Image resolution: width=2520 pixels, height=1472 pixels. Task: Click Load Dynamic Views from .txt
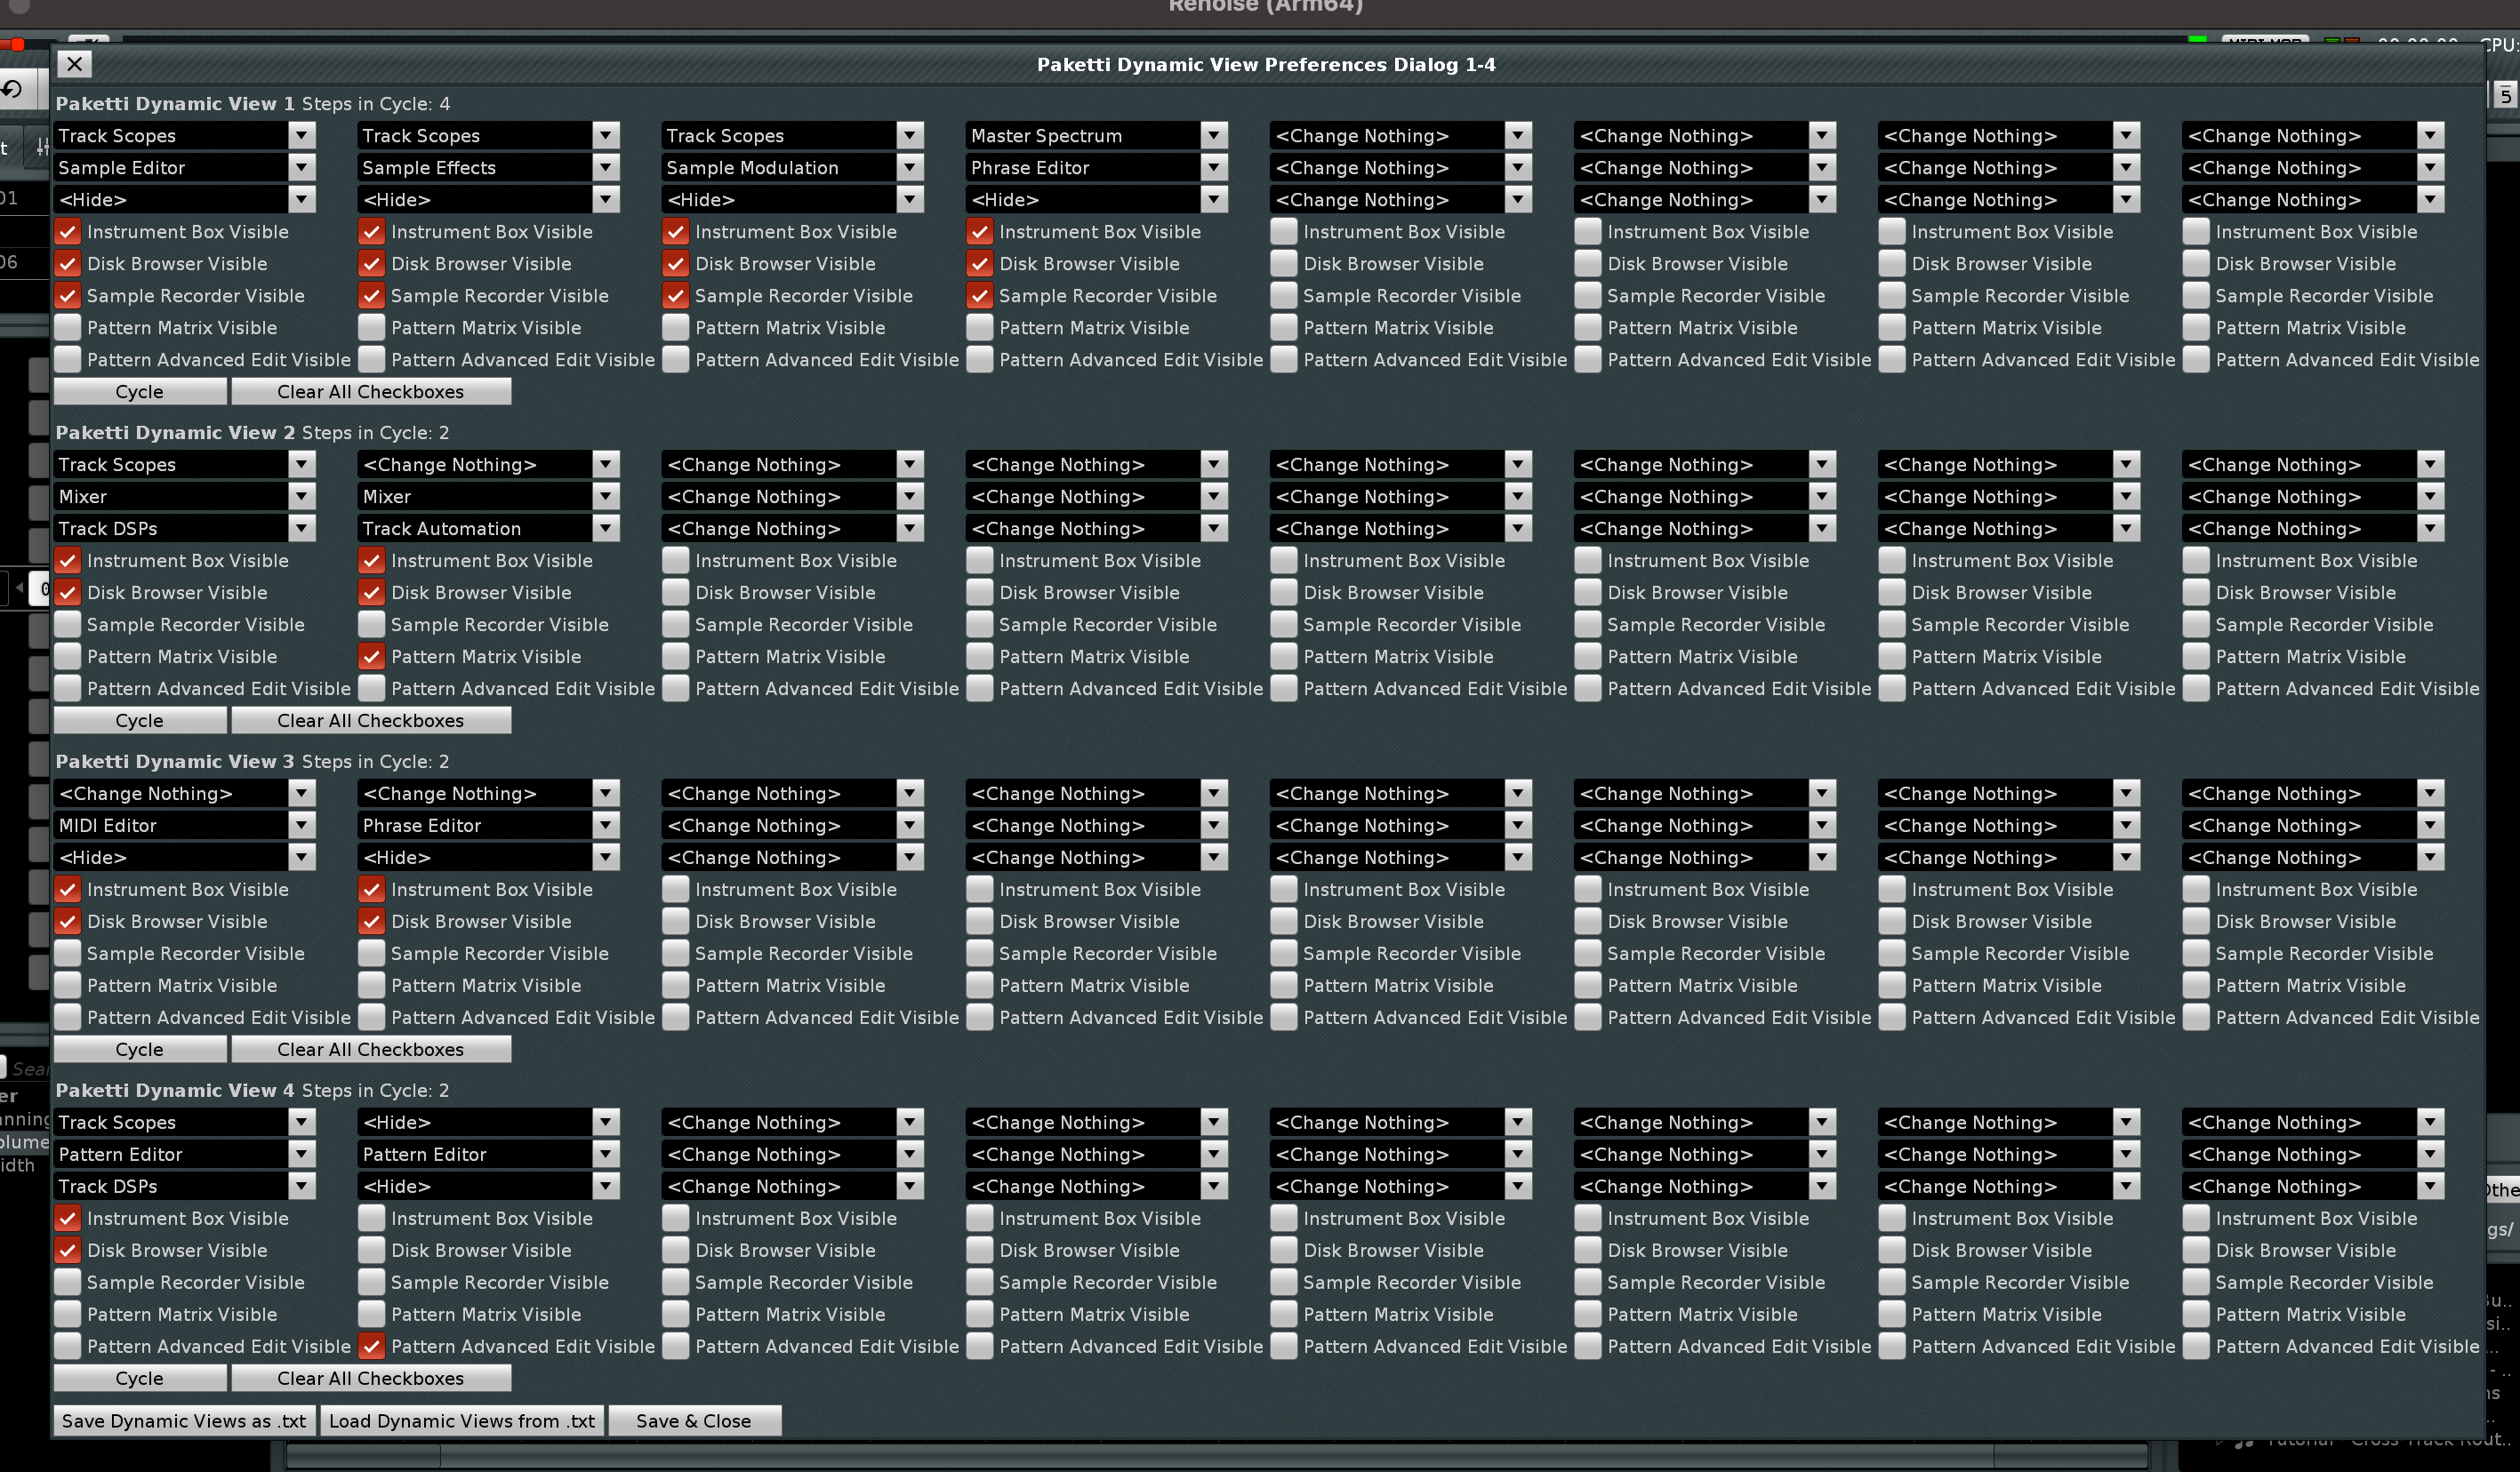(x=462, y=1421)
